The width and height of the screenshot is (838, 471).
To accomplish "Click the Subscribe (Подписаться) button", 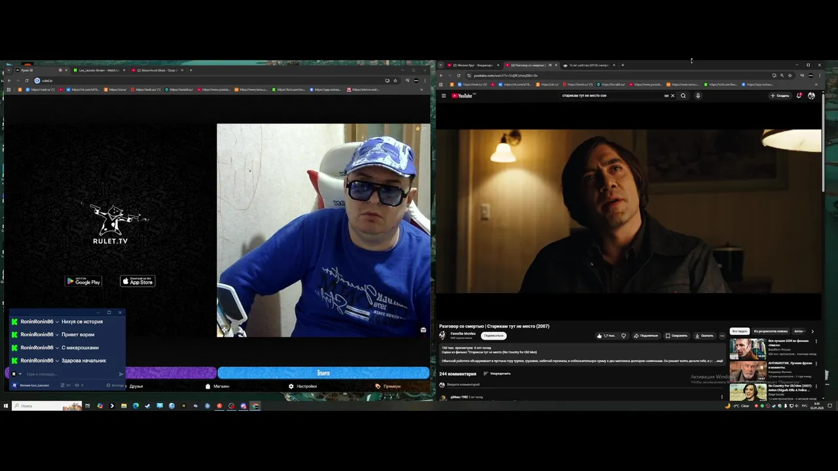I will [494, 336].
